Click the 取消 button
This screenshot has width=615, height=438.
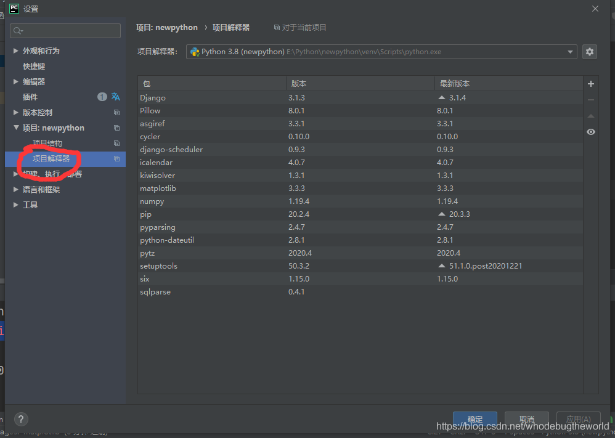(526, 419)
